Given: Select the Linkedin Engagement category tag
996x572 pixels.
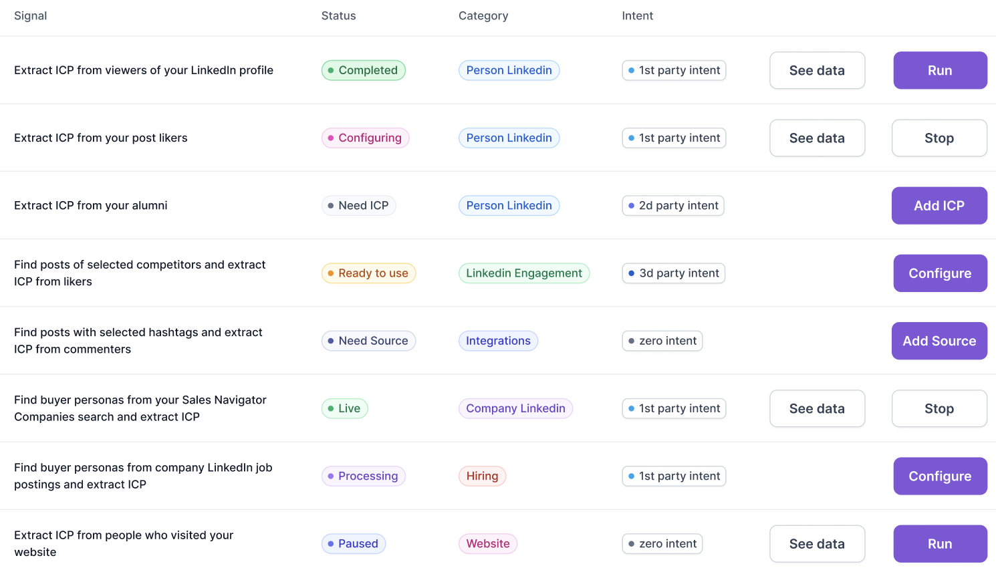Looking at the screenshot, I should click(x=524, y=273).
